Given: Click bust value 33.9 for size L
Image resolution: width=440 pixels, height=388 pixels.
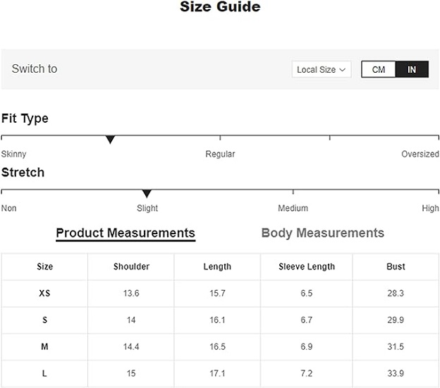Looking at the screenshot, I should 396,373.
